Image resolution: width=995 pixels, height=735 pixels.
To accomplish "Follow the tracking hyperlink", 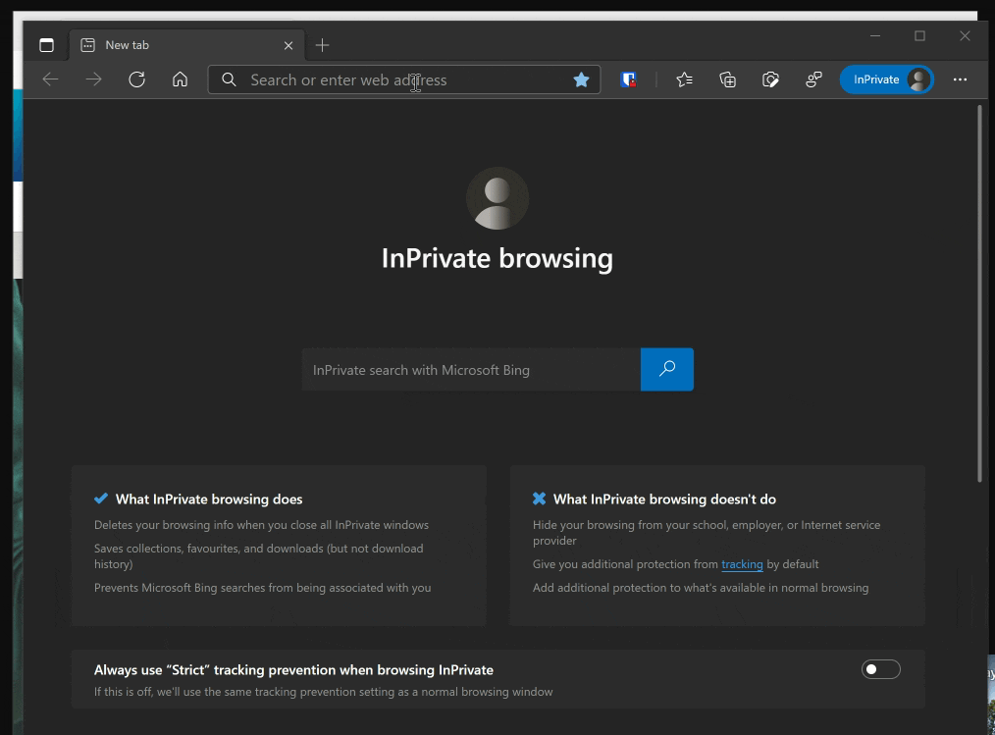I will point(742,564).
